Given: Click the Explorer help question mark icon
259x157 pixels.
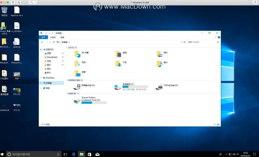Looking at the screenshot, I should [x=219, y=38].
